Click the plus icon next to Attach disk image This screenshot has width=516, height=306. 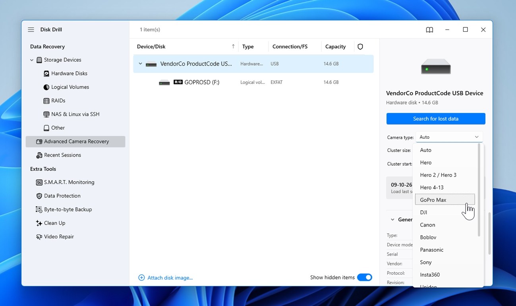click(141, 278)
